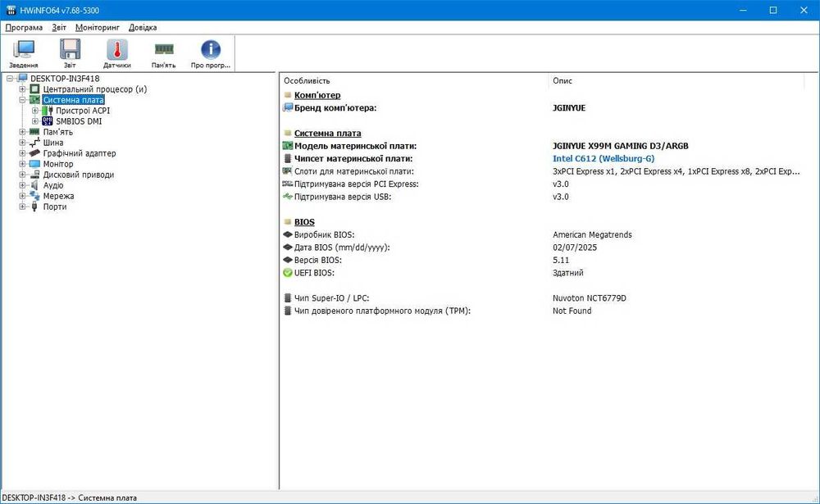Viewport: 820px width, 504px height.
Task: Click the PCI Express slots description value
Action: 676,171
